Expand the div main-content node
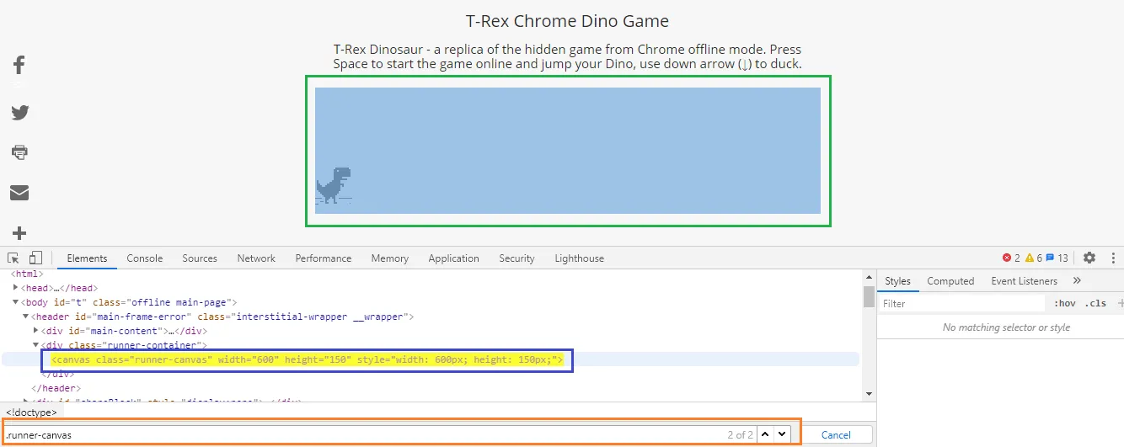 click(x=35, y=330)
